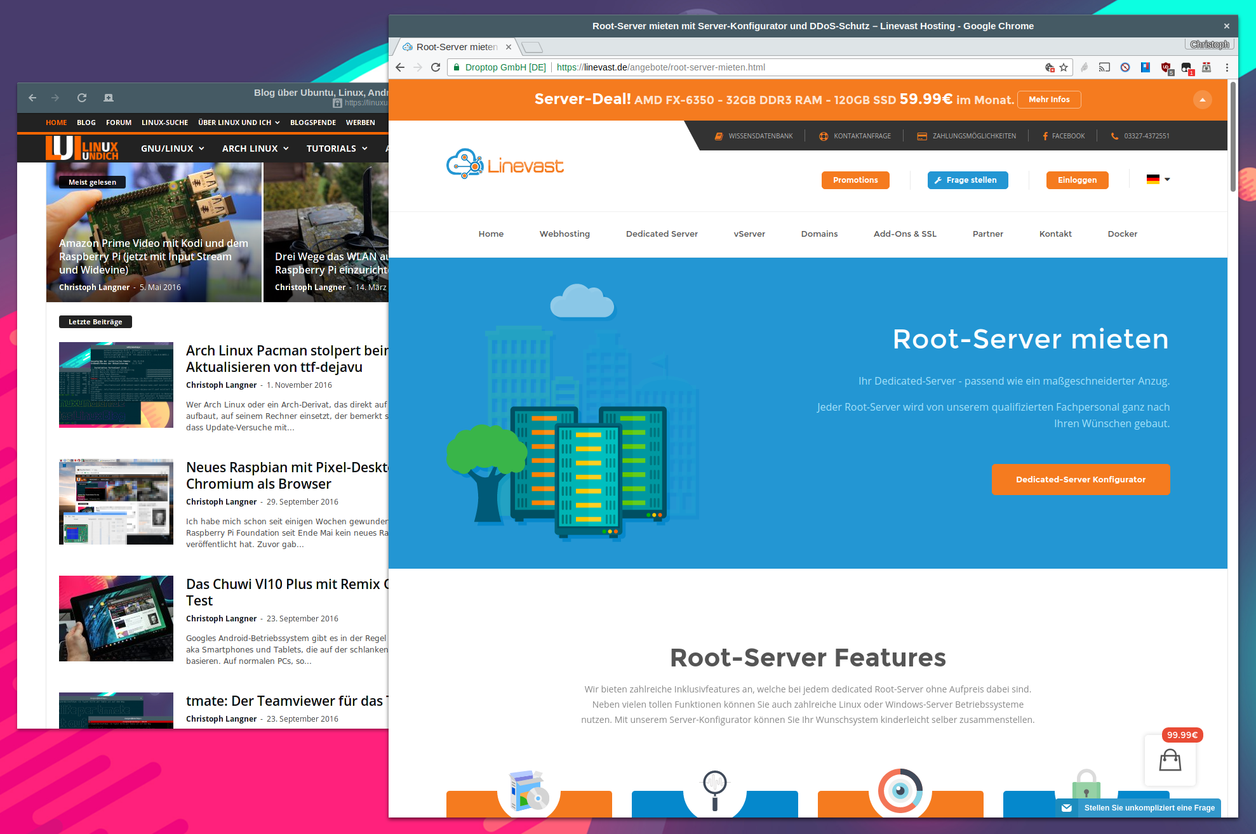Click the orange Promotions button
This screenshot has width=1256, height=834.
coord(855,180)
